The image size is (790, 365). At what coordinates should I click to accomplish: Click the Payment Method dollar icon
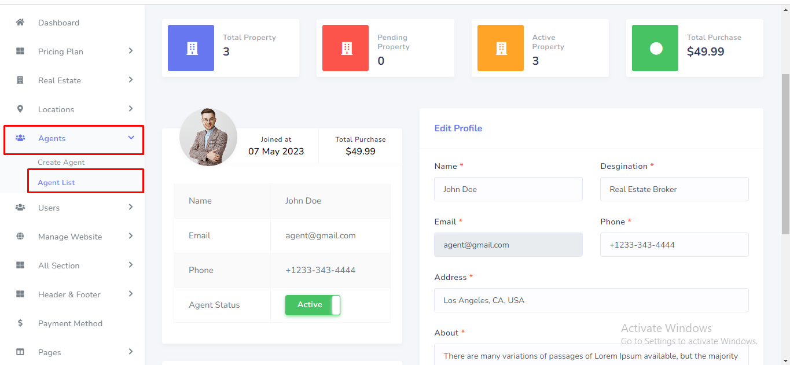[x=20, y=323]
